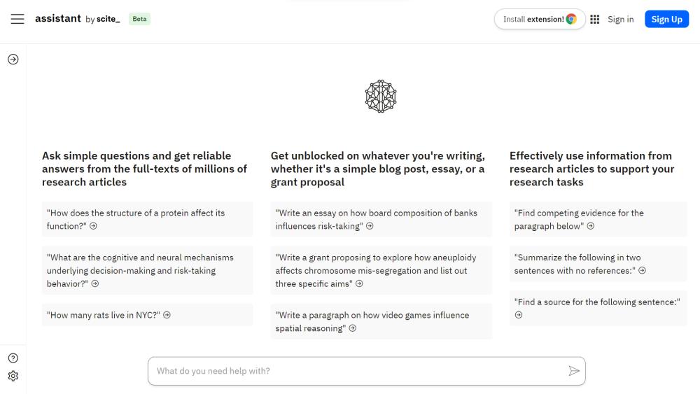The width and height of the screenshot is (700, 394).
Task: Click the Beta badge
Action: coord(139,19)
